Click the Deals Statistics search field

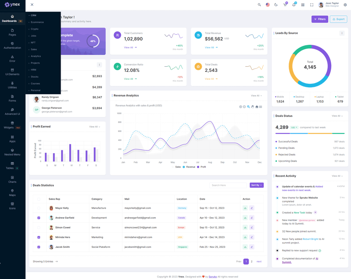228,185
